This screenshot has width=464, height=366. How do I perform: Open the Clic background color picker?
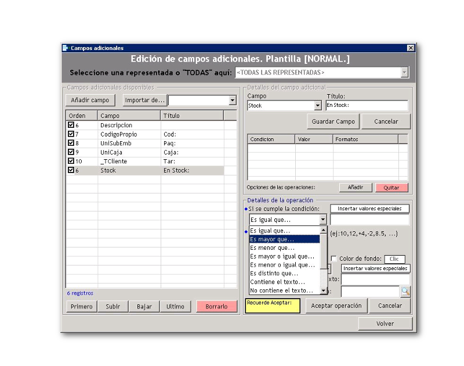[394, 259]
